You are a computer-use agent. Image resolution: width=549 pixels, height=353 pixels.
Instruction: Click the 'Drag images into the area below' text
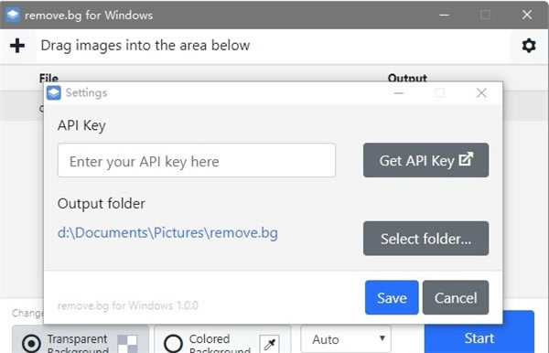coord(145,46)
